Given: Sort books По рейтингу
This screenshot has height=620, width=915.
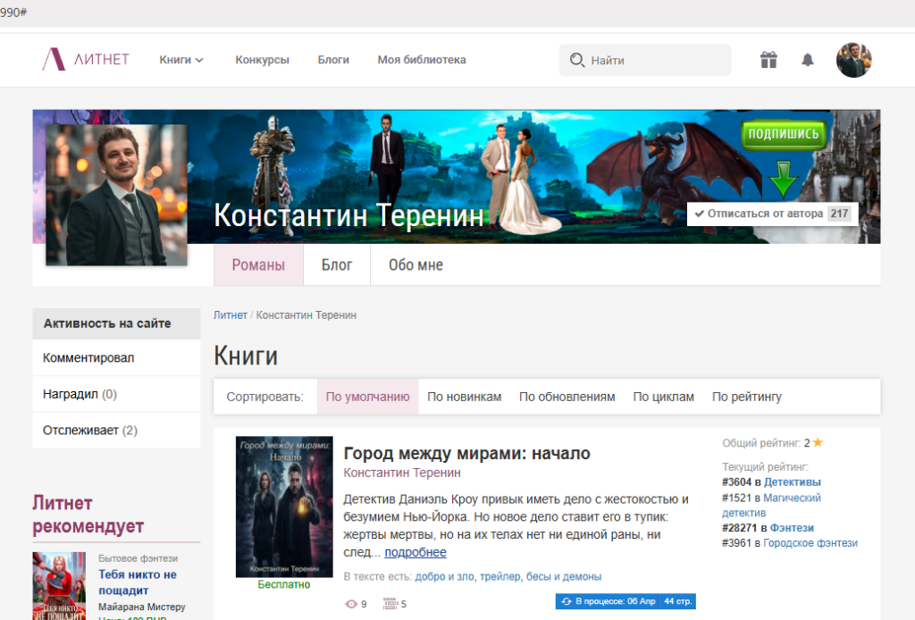Looking at the screenshot, I should (746, 397).
